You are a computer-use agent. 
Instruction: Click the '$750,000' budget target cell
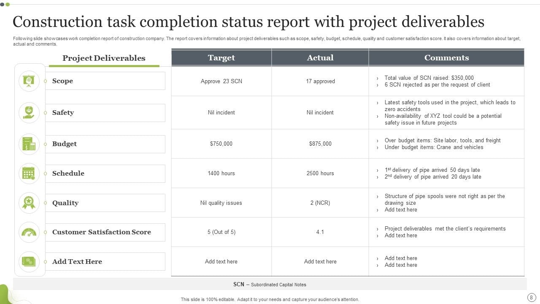221,144
